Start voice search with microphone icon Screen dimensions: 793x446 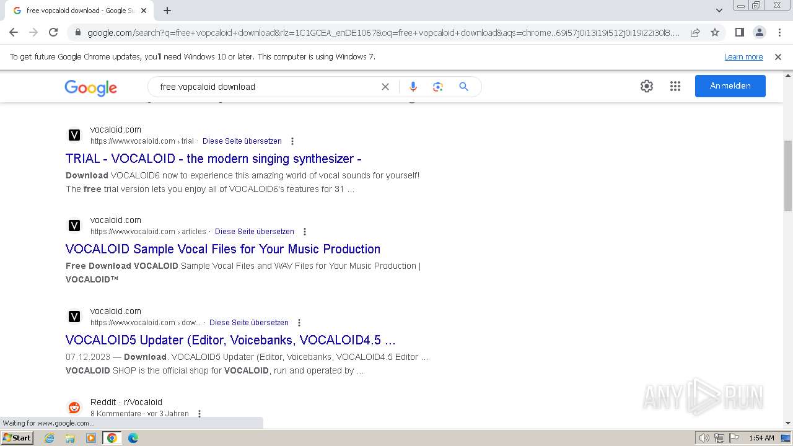click(x=413, y=87)
